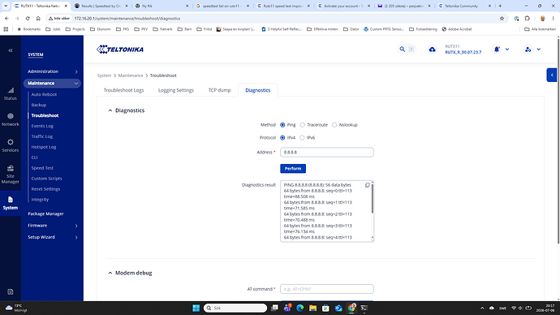The height and width of the screenshot is (315, 560).
Task: Collapse the Modem debug section
Action: (110, 273)
